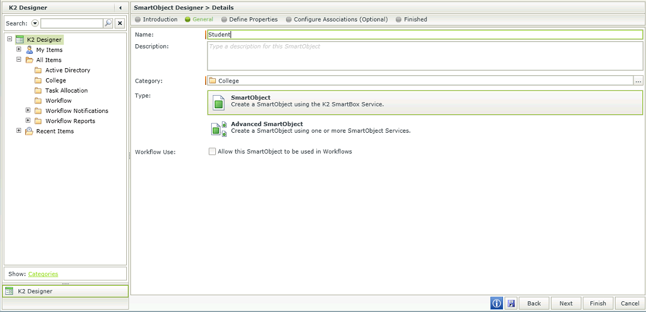Click the search magnifier icon

[108, 23]
